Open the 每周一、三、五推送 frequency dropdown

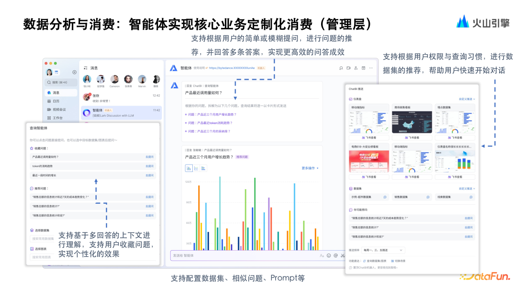tap(383, 250)
